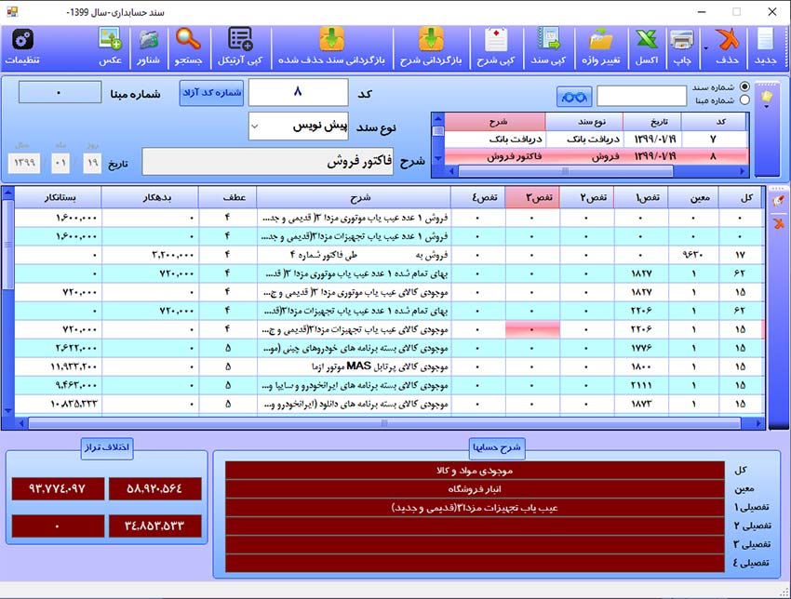Click the نوع سند column header in list
This screenshot has width=791, height=599.
pyautogui.click(x=584, y=122)
